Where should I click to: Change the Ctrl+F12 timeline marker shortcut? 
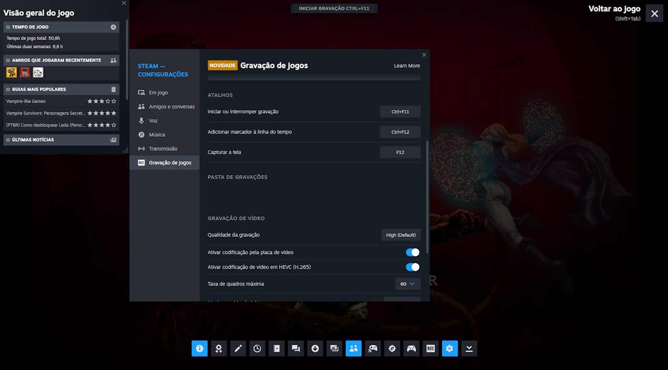click(400, 132)
